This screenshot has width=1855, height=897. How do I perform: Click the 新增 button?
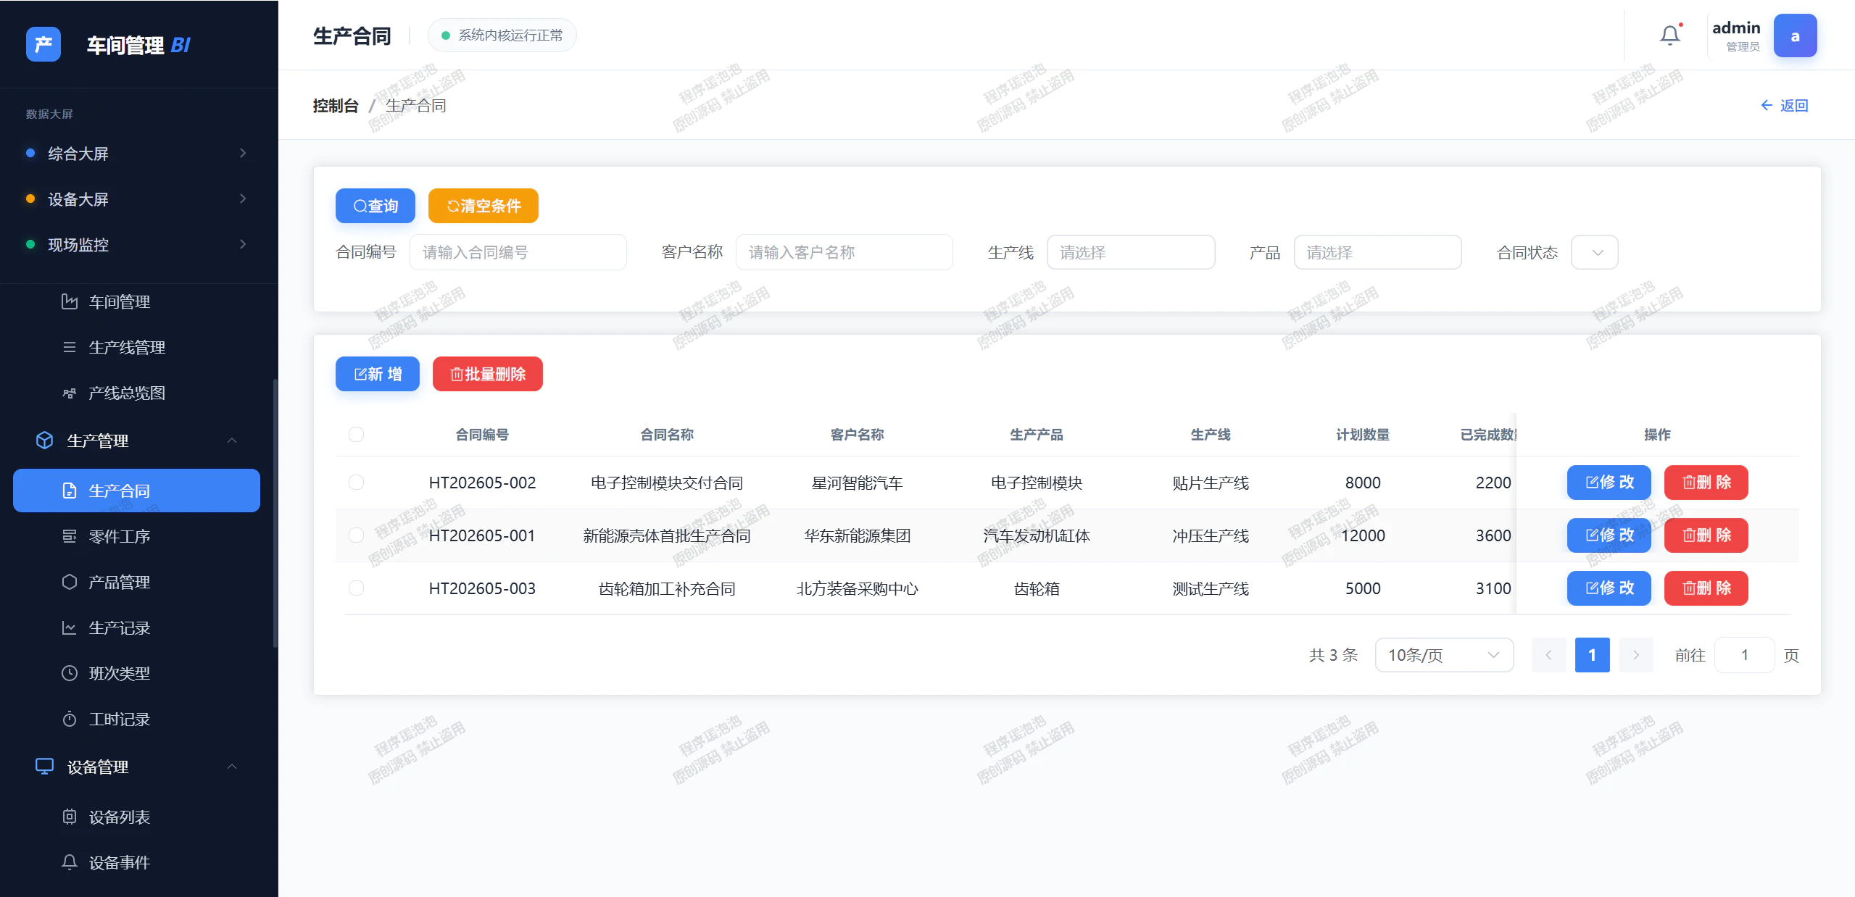point(378,374)
